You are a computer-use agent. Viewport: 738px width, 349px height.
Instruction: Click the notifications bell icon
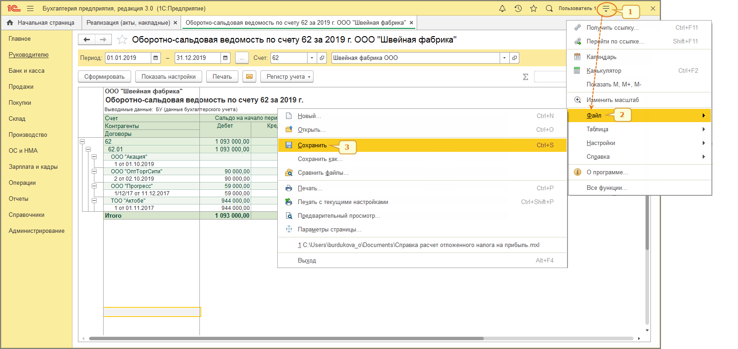[x=502, y=8]
